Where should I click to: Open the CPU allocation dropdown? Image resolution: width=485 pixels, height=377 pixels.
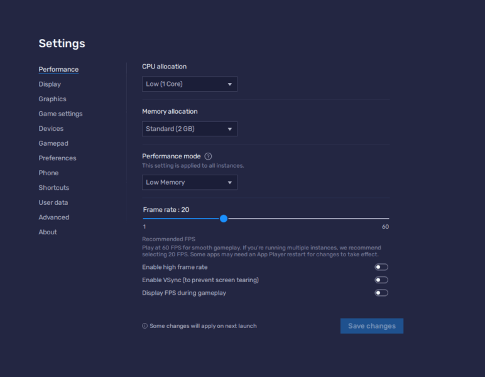point(189,84)
